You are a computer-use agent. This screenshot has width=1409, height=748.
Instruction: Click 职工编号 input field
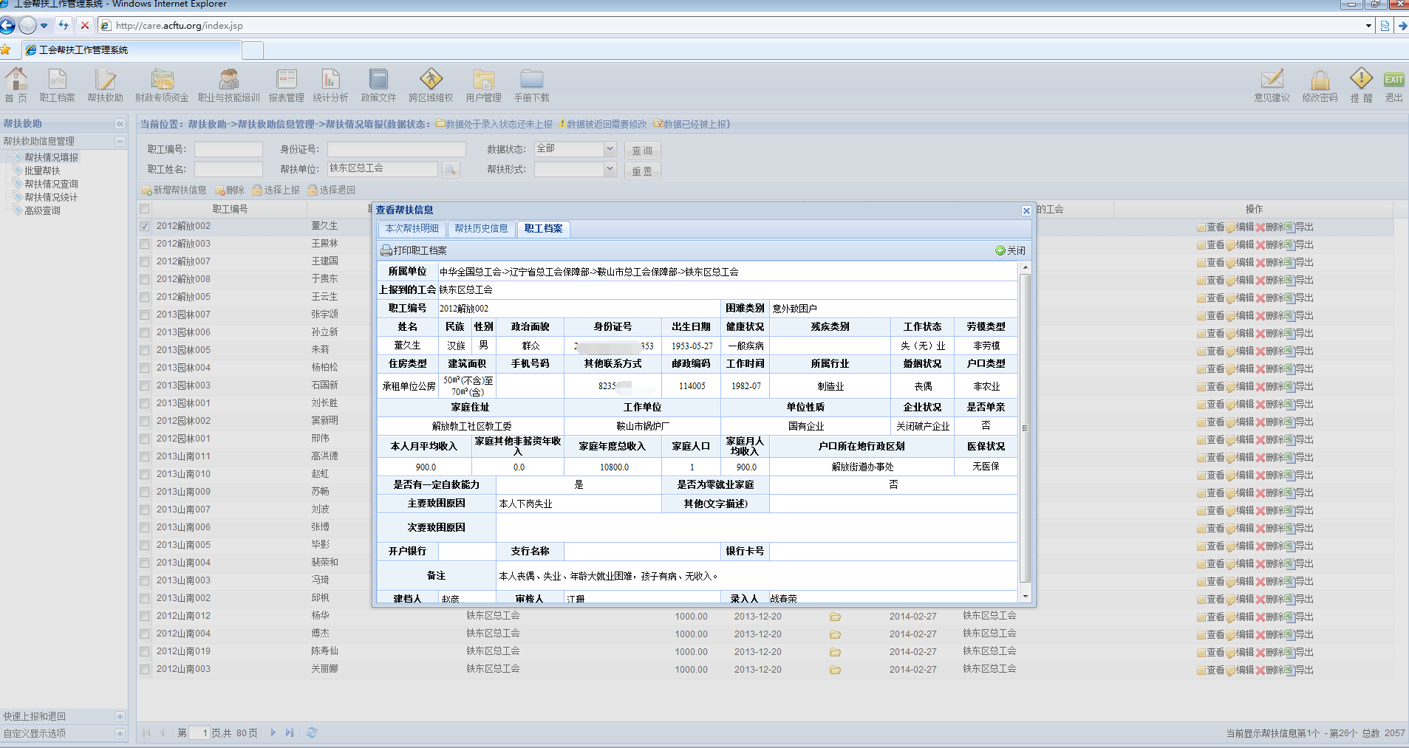pos(228,149)
